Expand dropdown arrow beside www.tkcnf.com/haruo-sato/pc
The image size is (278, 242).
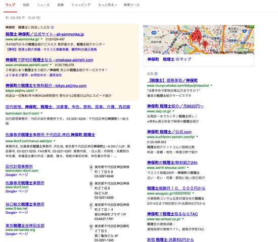55,141
